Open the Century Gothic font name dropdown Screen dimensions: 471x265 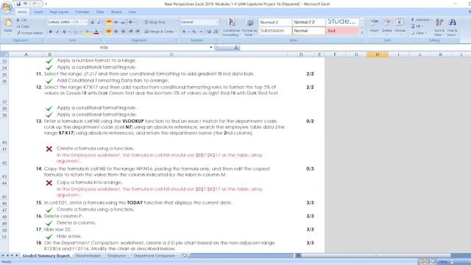72,22
